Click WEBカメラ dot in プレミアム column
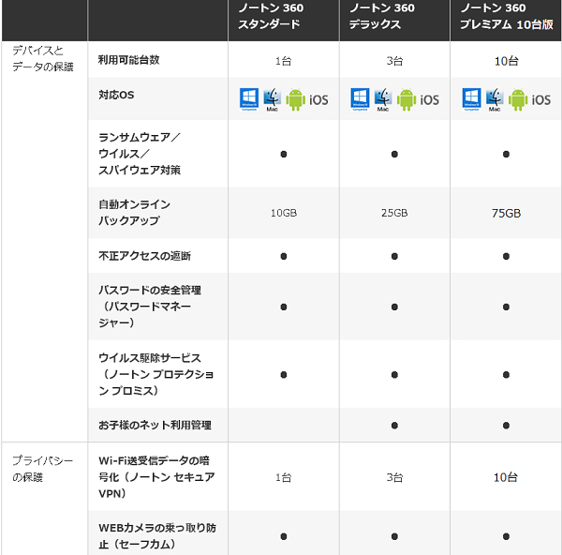 click(506, 536)
